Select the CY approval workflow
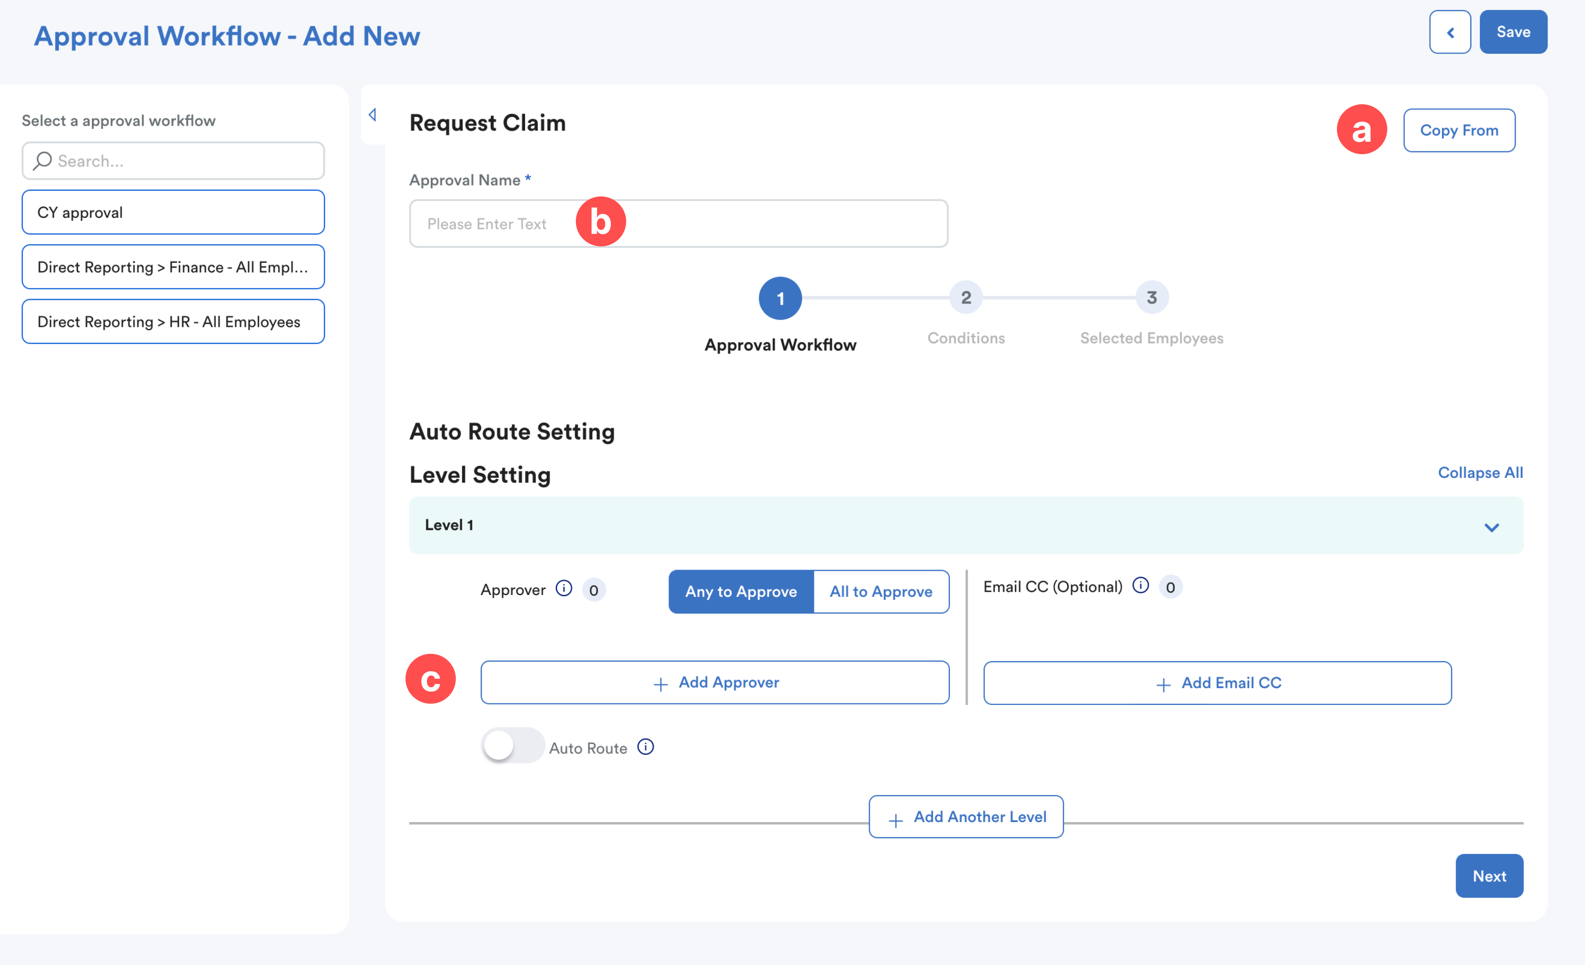This screenshot has width=1585, height=965. point(173,212)
